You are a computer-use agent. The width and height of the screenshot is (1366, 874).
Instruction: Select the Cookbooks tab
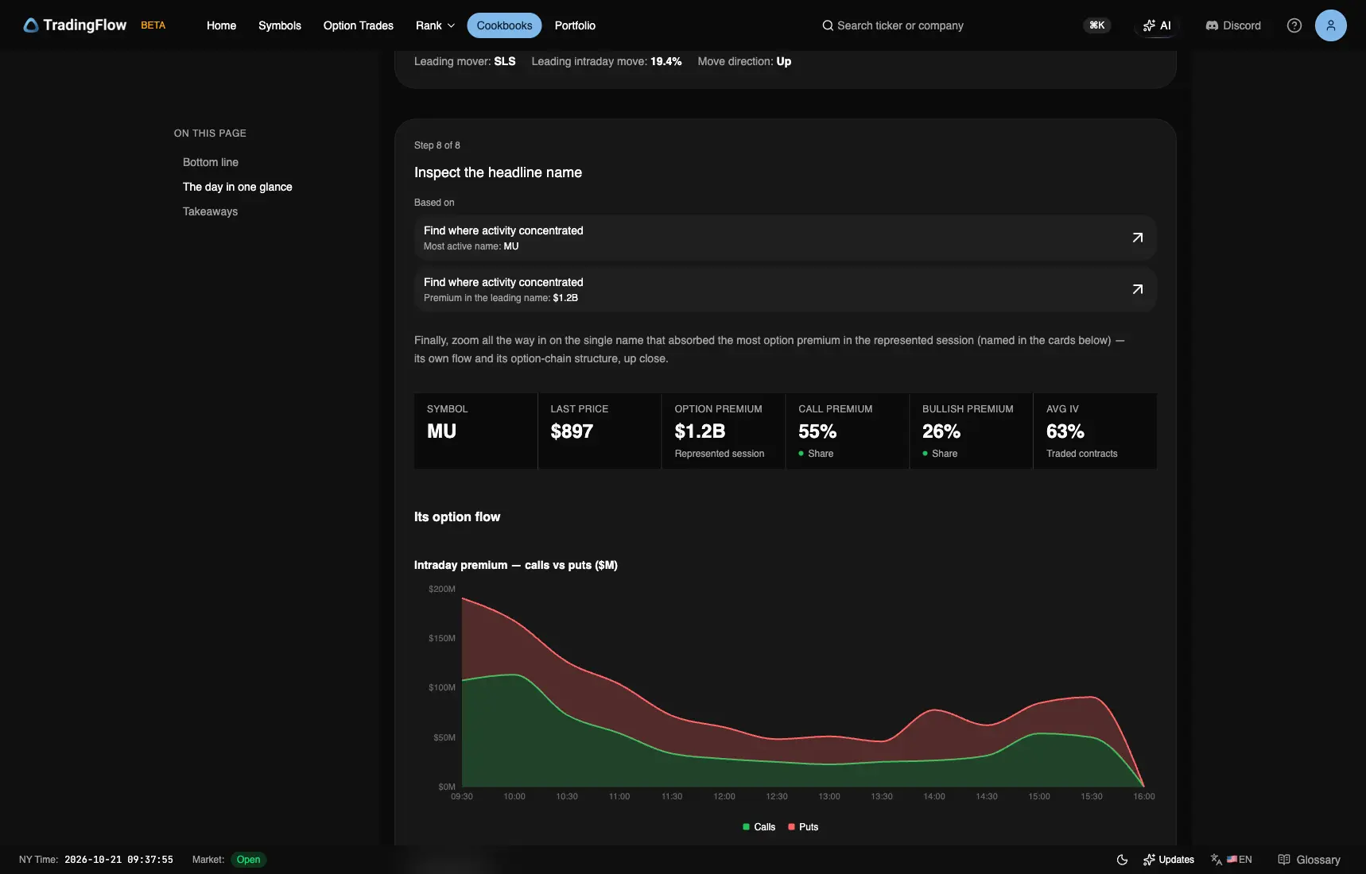point(504,25)
